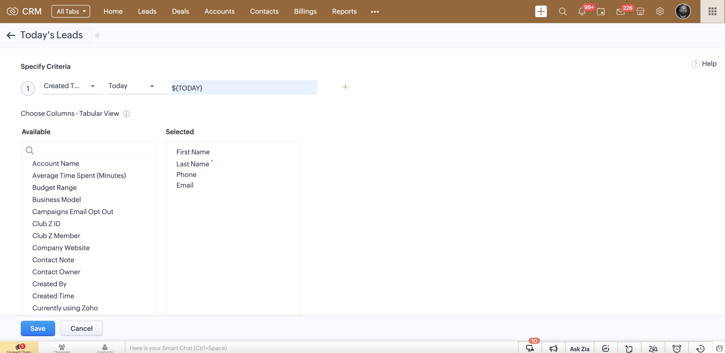Image resolution: width=725 pixels, height=353 pixels.
Task: Select Budget Range from Available columns
Action: pyautogui.click(x=54, y=187)
